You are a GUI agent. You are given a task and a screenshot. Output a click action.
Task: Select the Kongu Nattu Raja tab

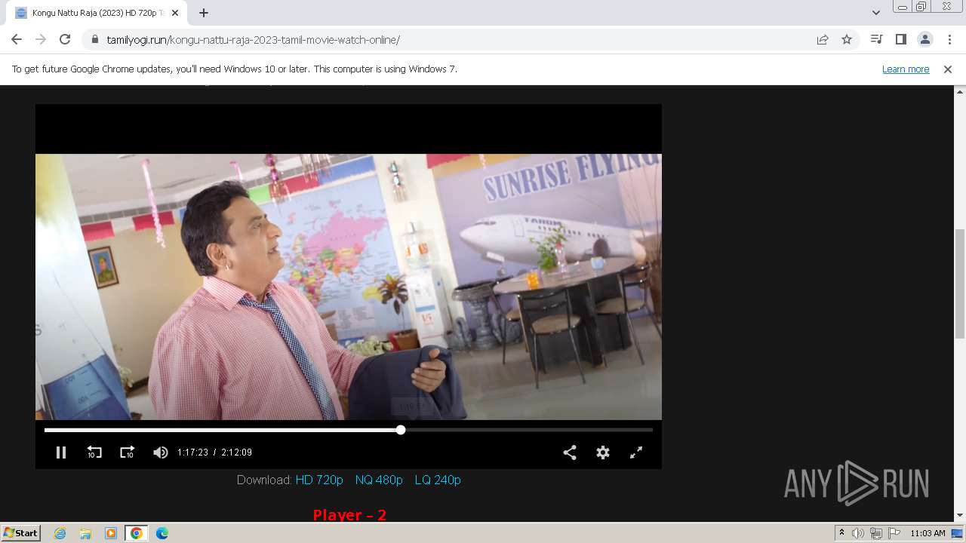point(98,13)
